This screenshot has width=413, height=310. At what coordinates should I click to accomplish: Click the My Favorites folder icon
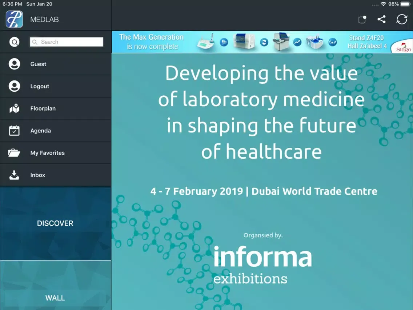[x=15, y=153]
